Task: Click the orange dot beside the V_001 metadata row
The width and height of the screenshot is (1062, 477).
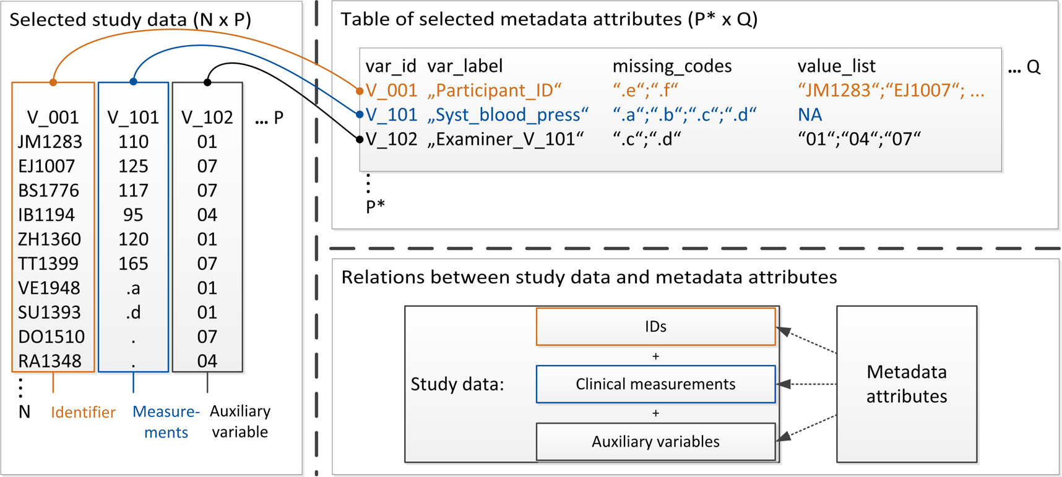Action: (360, 91)
